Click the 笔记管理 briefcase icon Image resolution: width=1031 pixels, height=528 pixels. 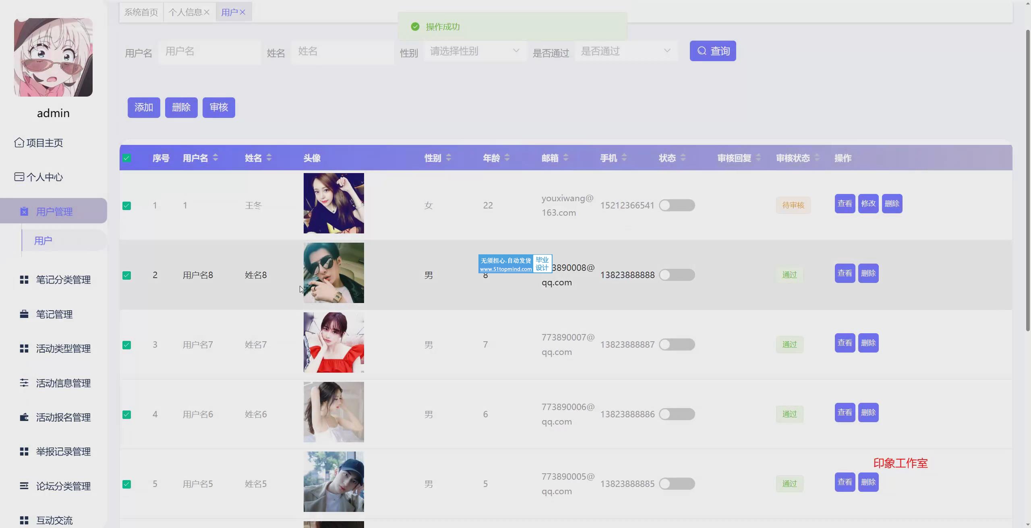coord(24,314)
